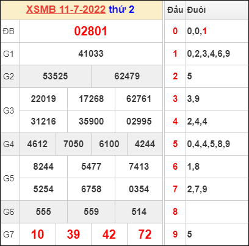Image resolution: width=249 pixels, height=246 pixels.
Task: Select G6 number 559
Action: [92, 212]
